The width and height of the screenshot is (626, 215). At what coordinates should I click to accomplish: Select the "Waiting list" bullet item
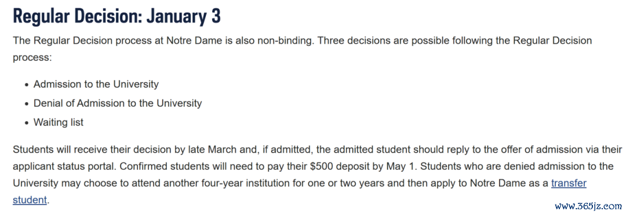click(x=59, y=122)
